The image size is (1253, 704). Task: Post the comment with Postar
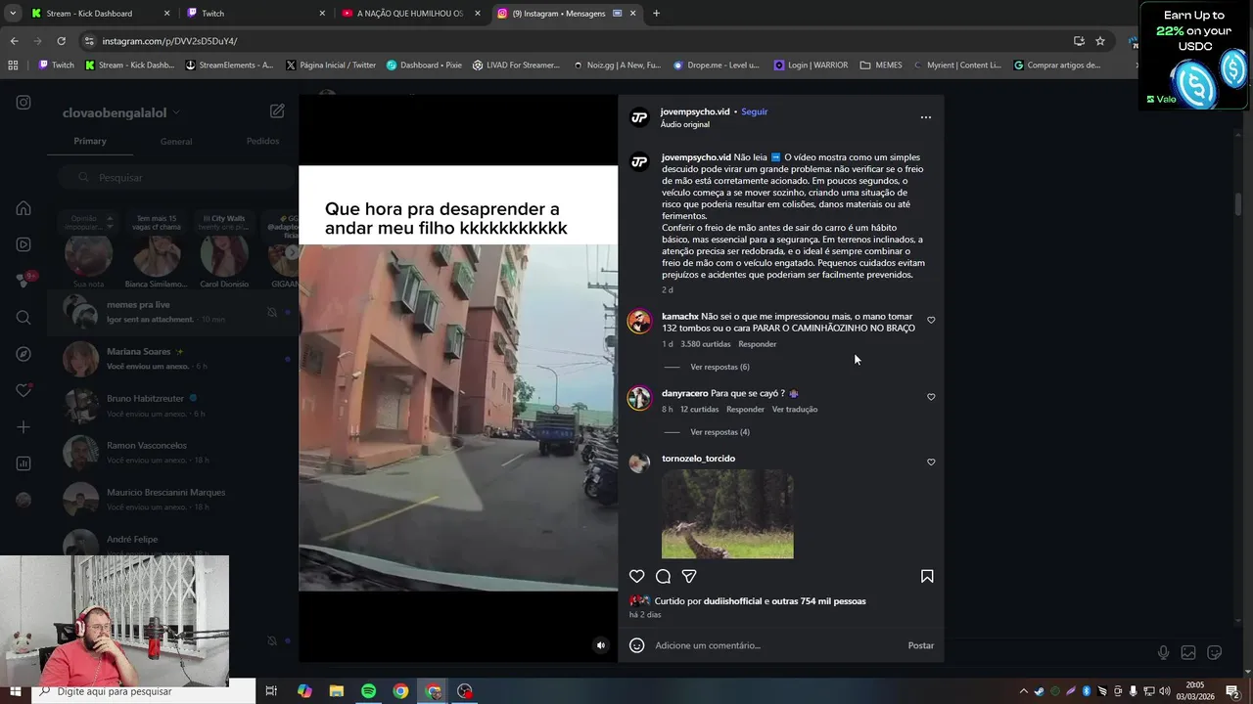pyautogui.click(x=921, y=645)
